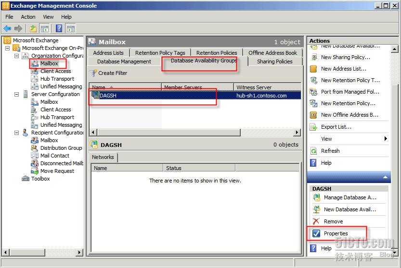Click Actions pane scroll up arrow
Image resolution: width=401 pixels, height=268 pixels.
pyautogui.click(x=394, y=49)
